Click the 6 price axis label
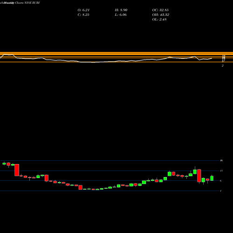233x233 pixels. tap(221, 181)
